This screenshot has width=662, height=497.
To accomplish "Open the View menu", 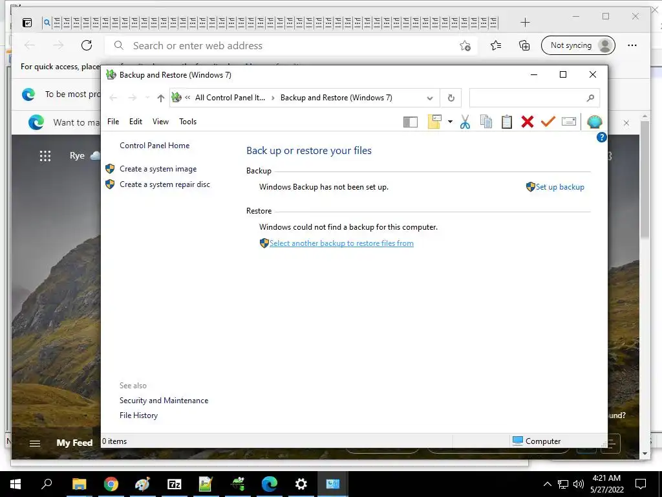I will coord(160,122).
